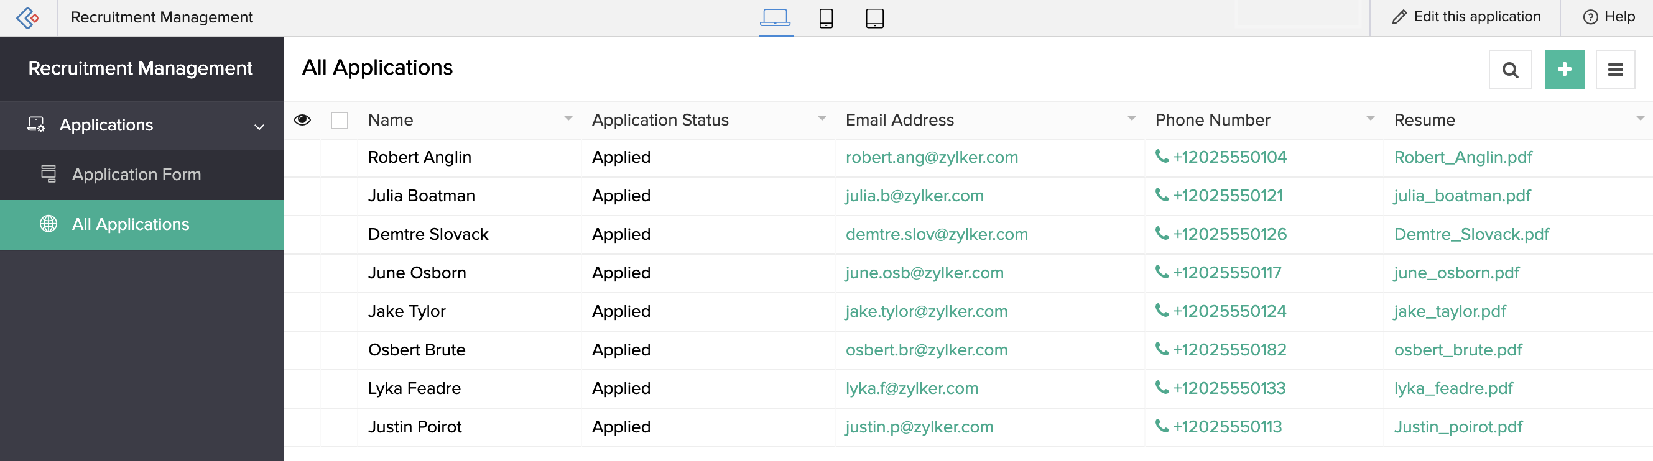The image size is (1653, 461).
Task: Open Application Form in the sidebar
Action: click(136, 175)
